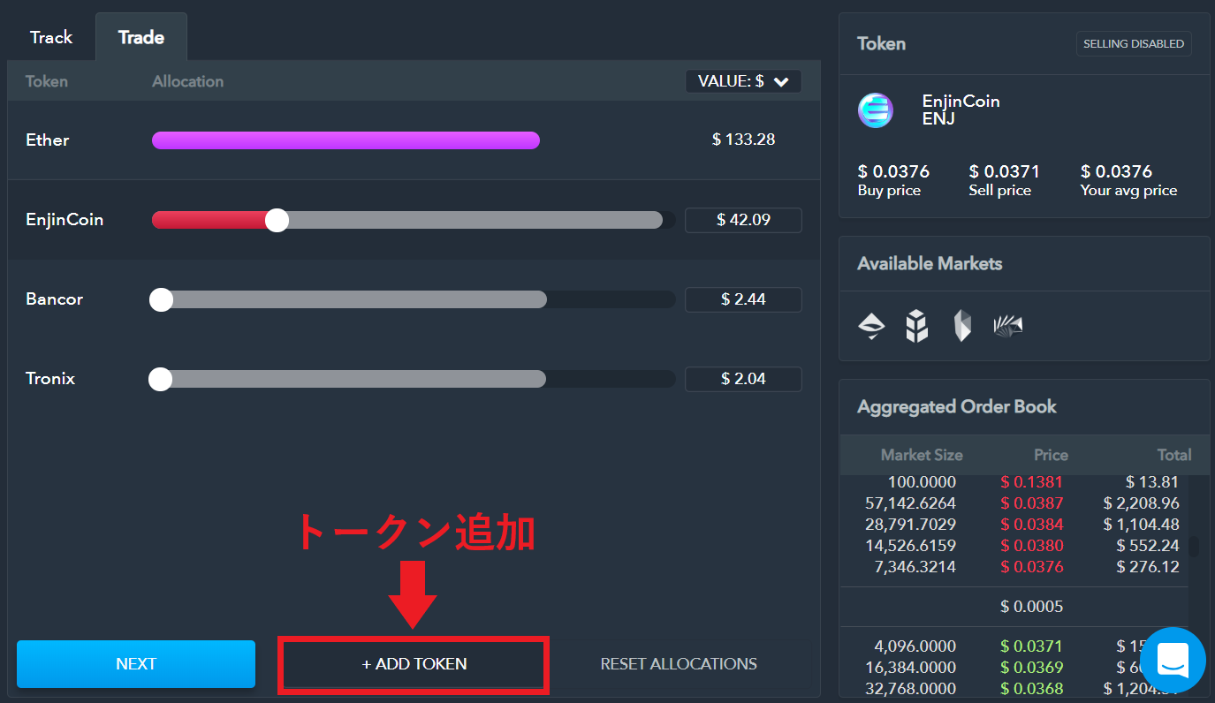Screen dimensions: 1215x703
Task: Click the Bancor allocation slider handle
Action: point(161,299)
